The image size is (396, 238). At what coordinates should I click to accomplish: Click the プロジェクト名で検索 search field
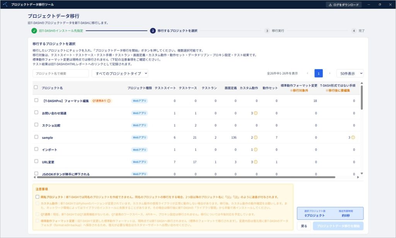coord(61,73)
